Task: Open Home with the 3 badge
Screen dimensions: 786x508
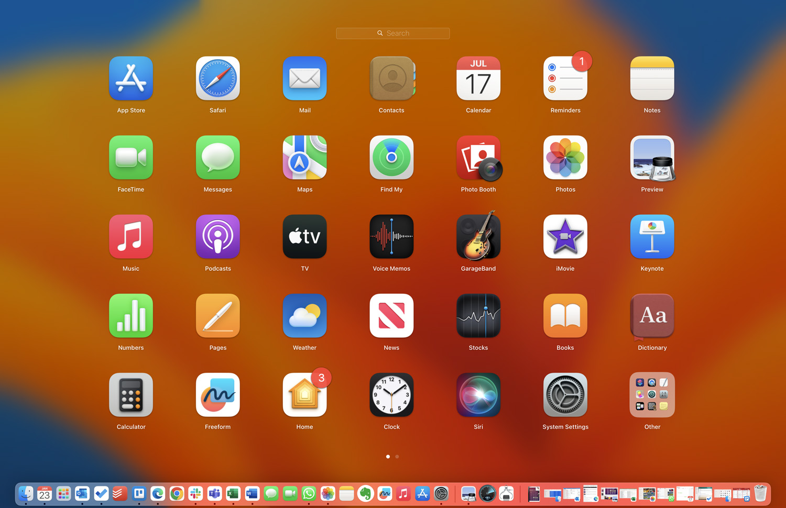Action: (305, 395)
